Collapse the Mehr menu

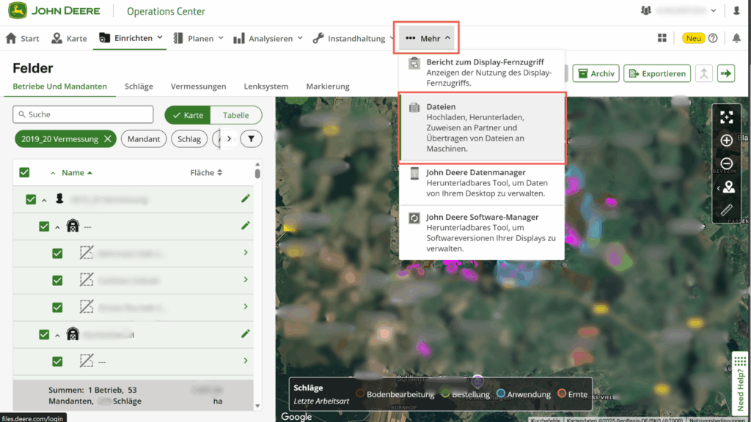[x=429, y=38]
